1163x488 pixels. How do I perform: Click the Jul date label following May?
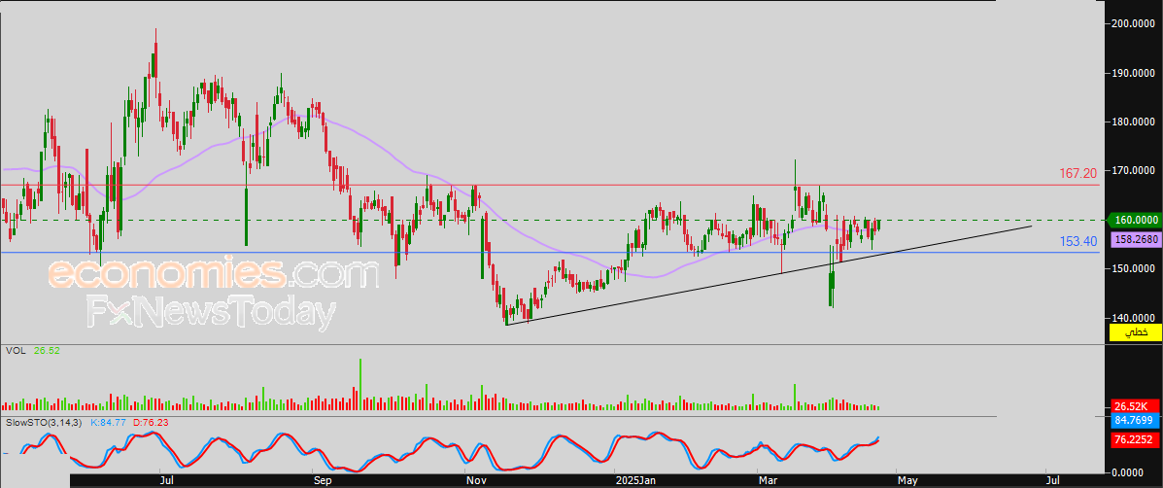[x=1051, y=480]
